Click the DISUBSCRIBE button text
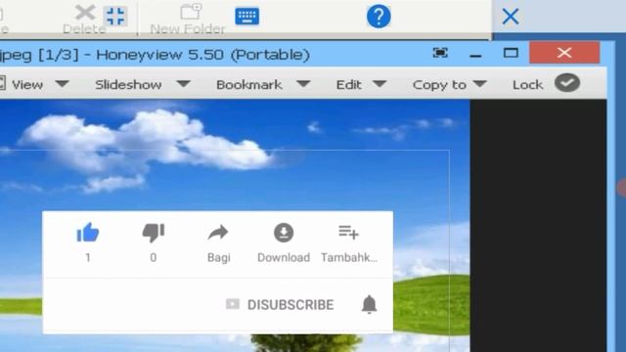This screenshot has width=626, height=352. [x=291, y=305]
